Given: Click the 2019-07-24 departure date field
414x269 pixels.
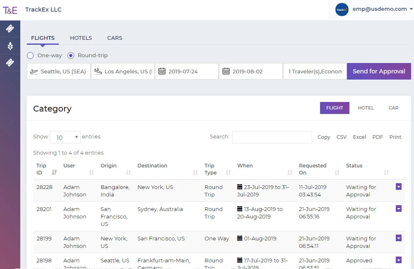Looking at the screenshot, I should pyautogui.click(x=187, y=71).
